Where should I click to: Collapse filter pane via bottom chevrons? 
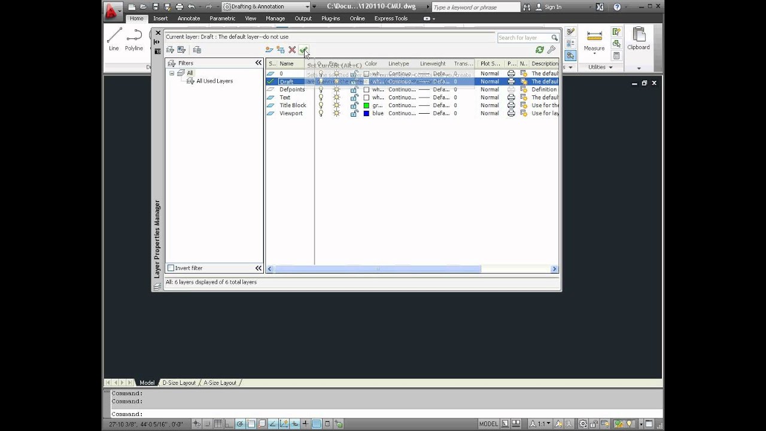coord(259,268)
